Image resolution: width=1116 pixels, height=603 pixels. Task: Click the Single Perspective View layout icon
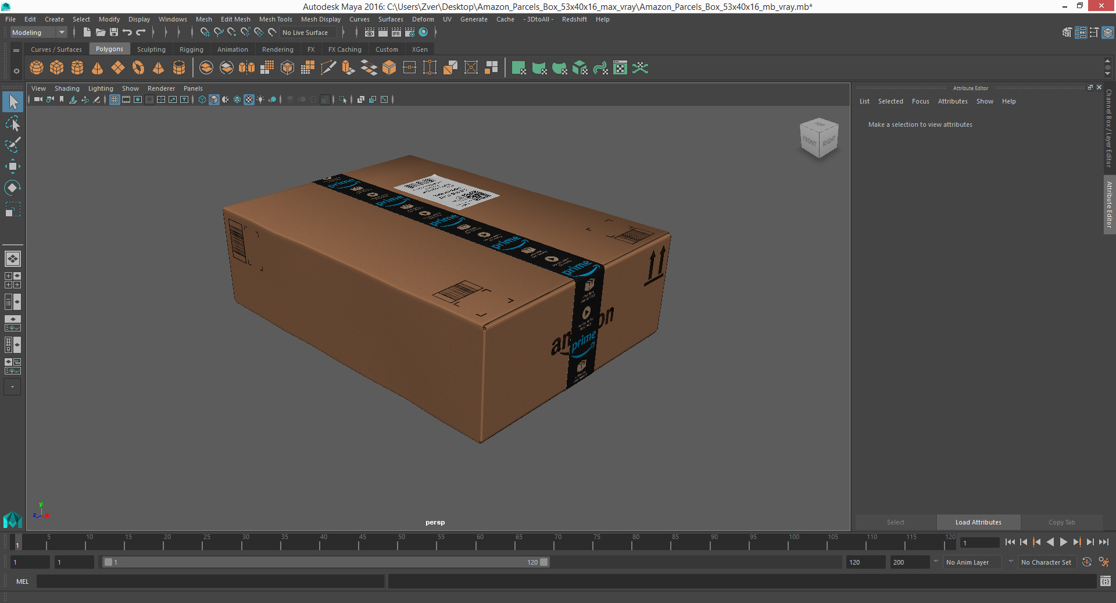[13, 259]
